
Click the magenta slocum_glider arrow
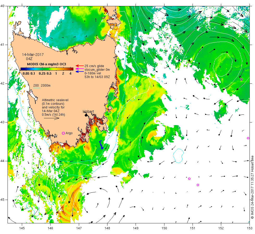(x=80, y=69)
